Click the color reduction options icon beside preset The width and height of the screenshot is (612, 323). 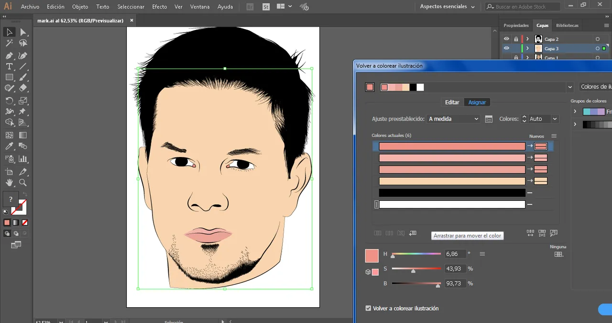point(489,119)
